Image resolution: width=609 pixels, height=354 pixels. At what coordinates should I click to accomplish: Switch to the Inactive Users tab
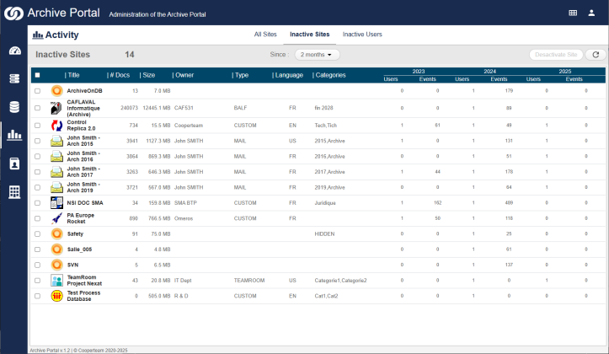tap(362, 35)
